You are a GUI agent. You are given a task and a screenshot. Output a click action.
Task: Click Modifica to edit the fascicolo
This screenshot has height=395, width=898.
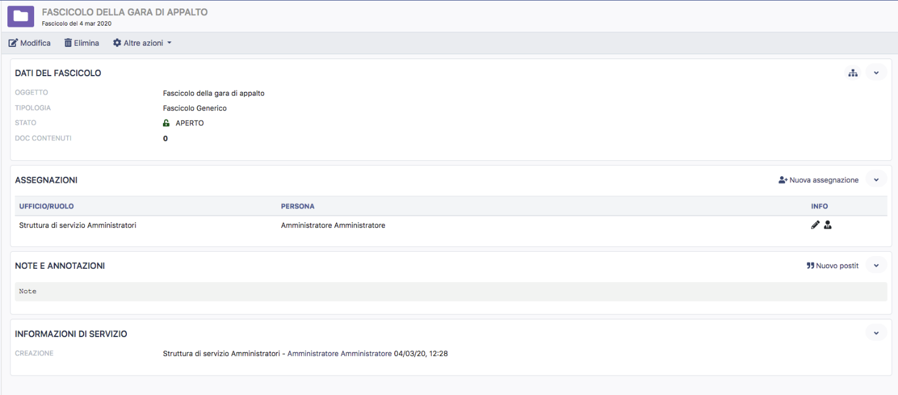point(29,43)
